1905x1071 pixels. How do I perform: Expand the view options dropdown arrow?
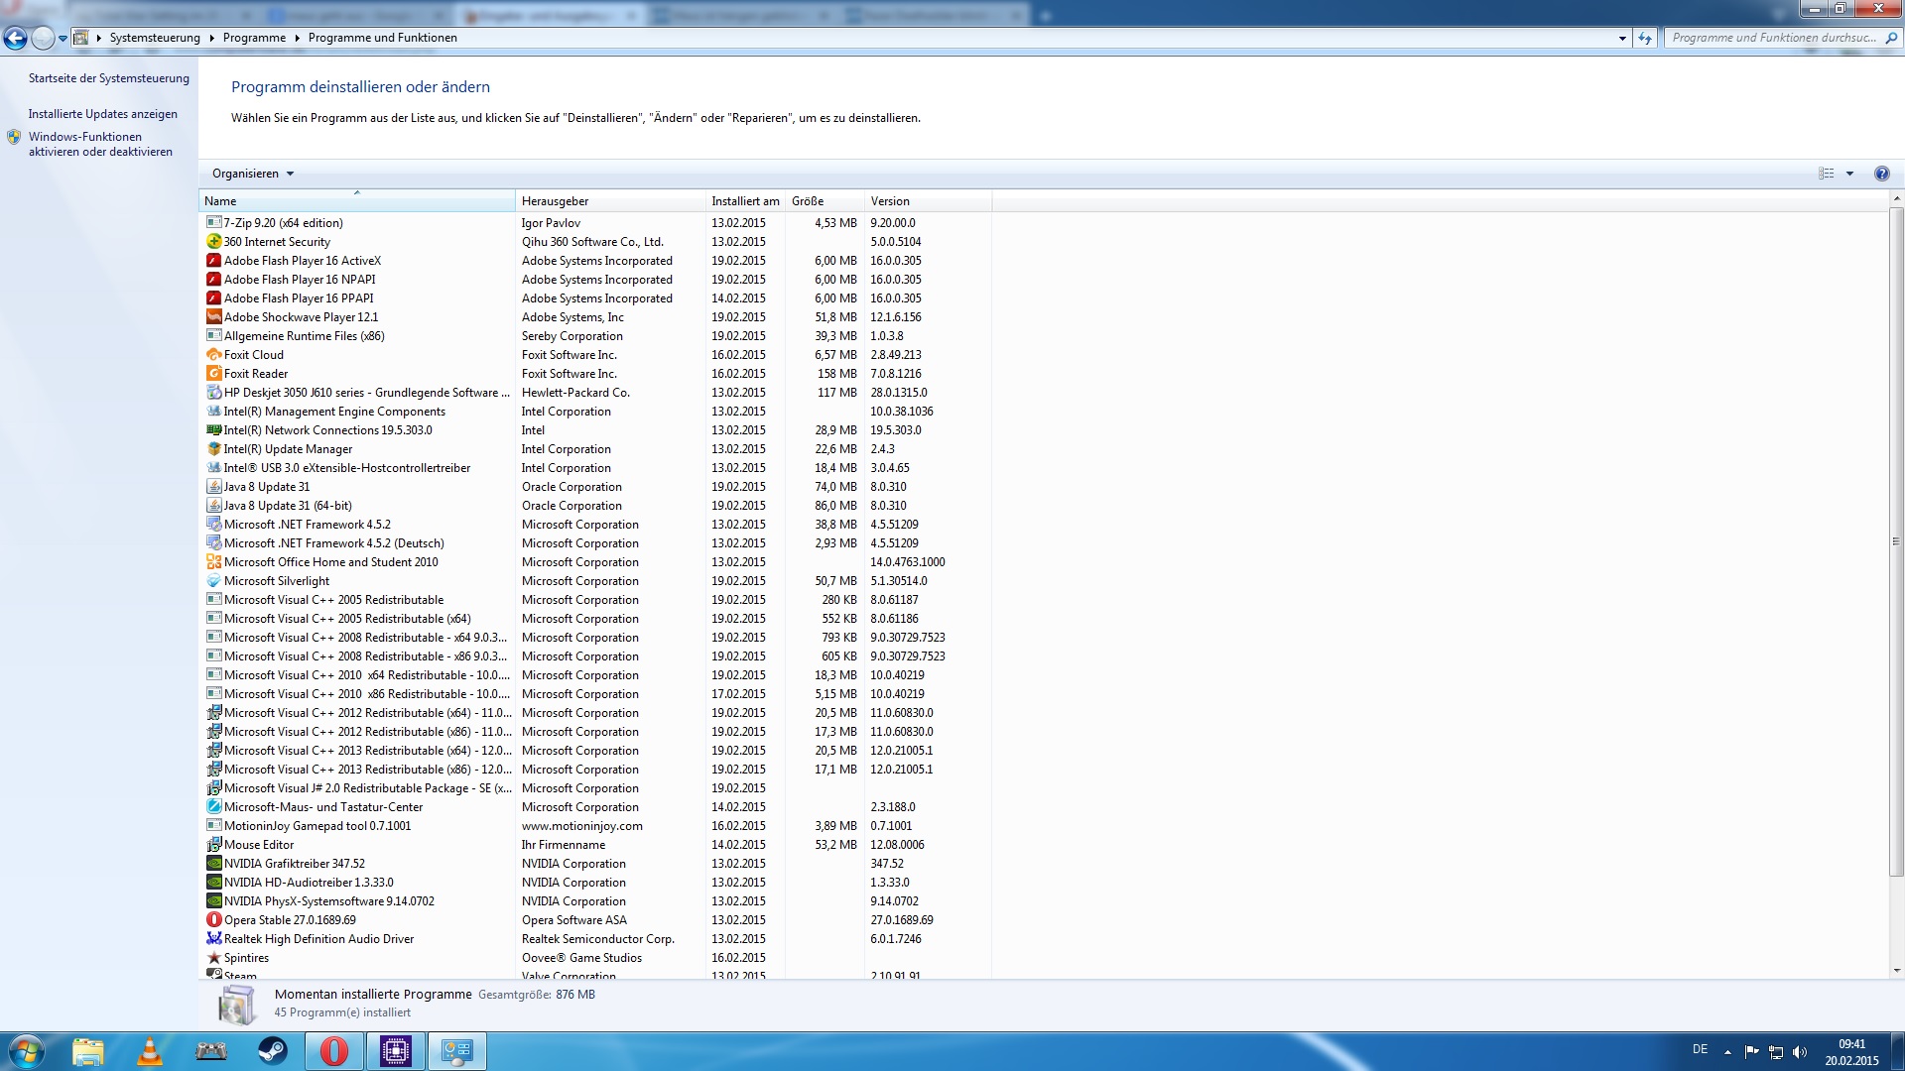click(x=1849, y=174)
